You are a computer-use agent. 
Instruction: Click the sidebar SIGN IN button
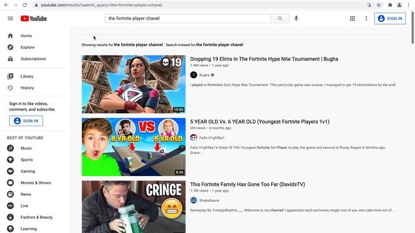click(x=26, y=121)
